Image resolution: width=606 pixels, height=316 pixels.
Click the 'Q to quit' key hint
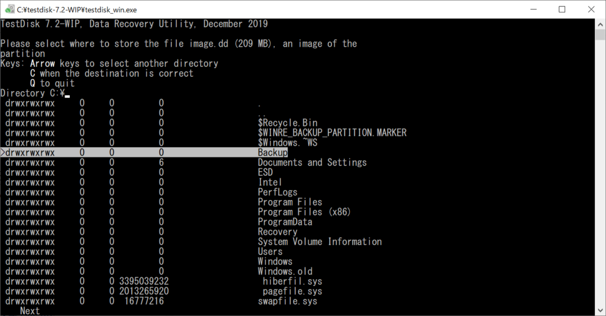tap(52, 83)
